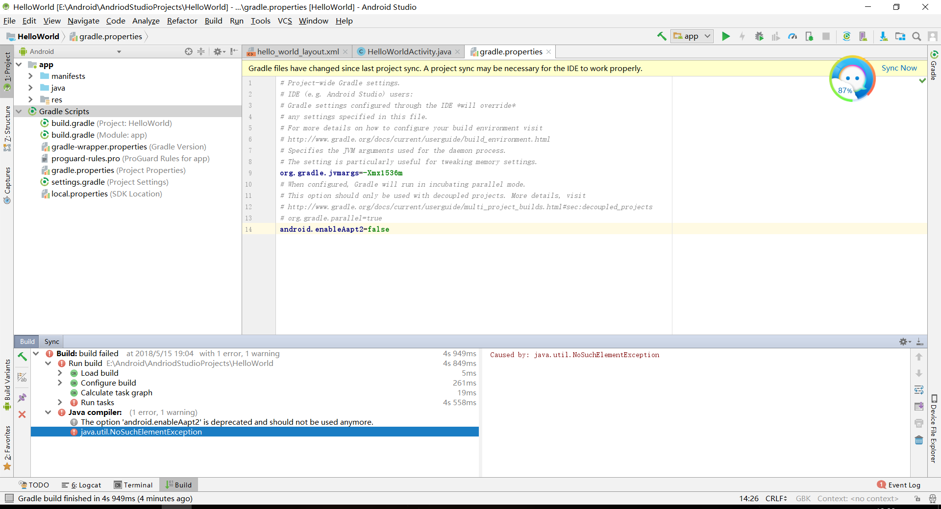The height and width of the screenshot is (509, 941).
Task: Expand the java folder in project tree
Action: click(x=30, y=88)
